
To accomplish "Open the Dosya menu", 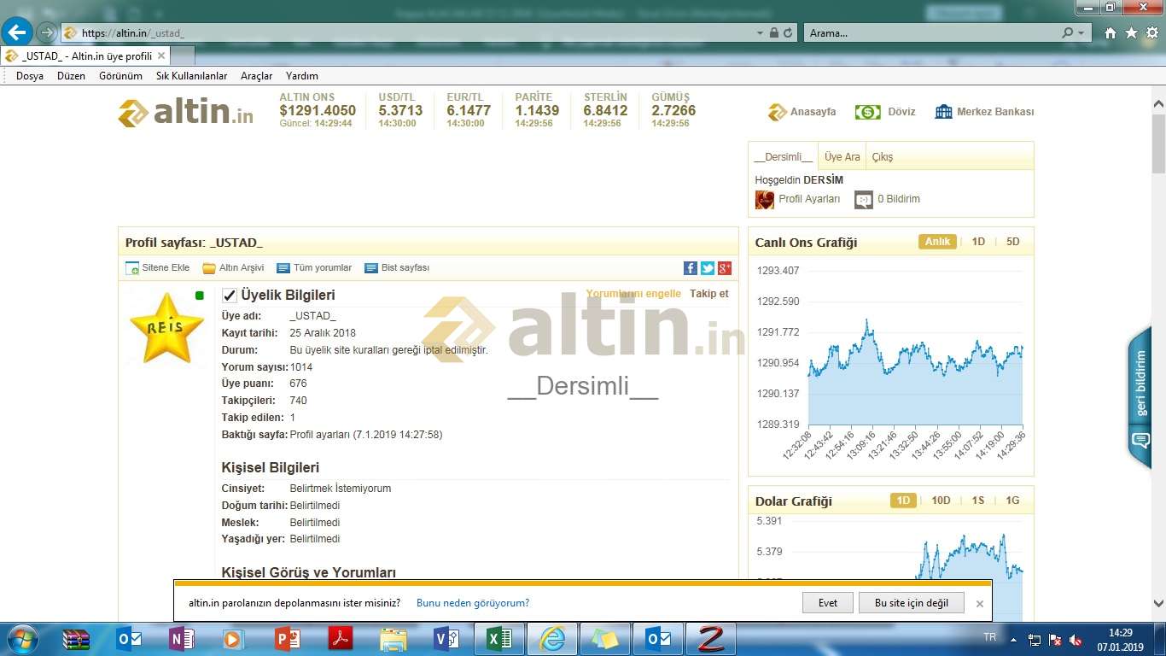I will (x=30, y=76).
